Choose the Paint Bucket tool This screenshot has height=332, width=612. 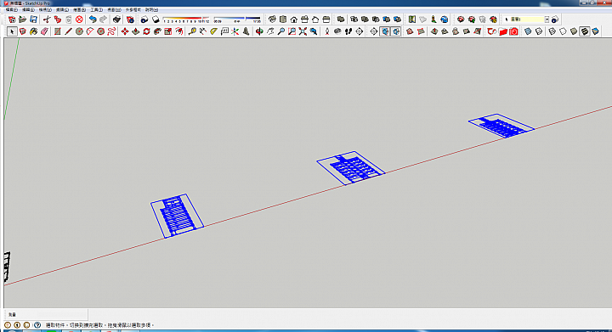[33, 31]
